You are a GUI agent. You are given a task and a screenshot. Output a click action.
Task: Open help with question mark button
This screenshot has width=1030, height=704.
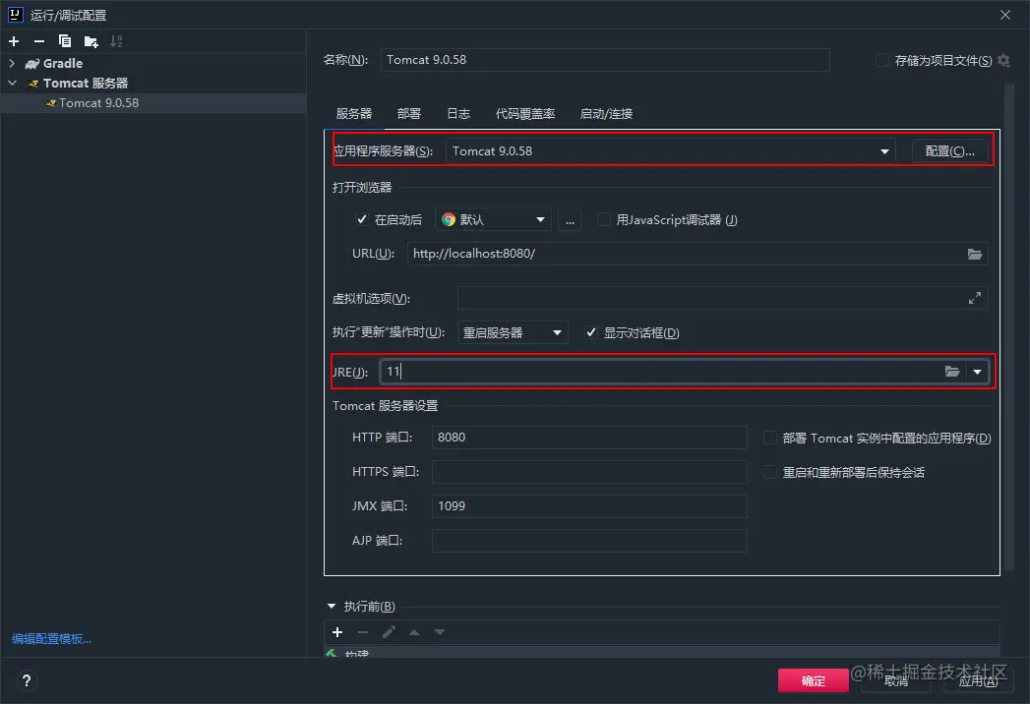pyautogui.click(x=27, y=681)
